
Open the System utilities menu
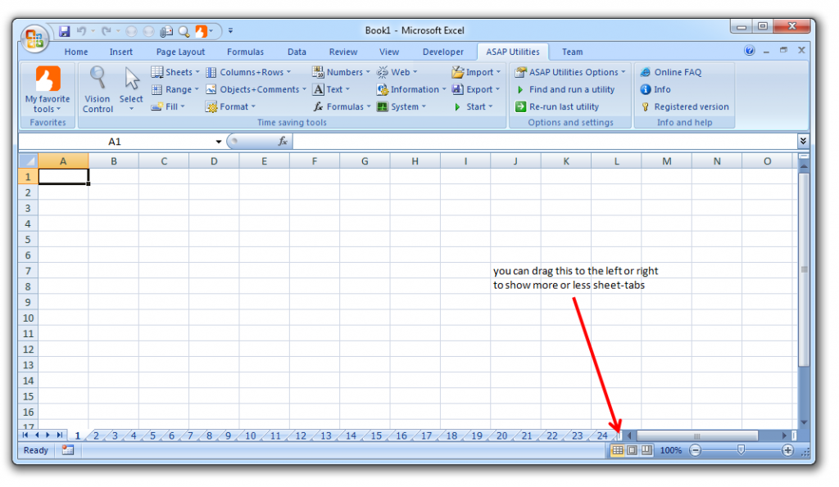(401, 106)
